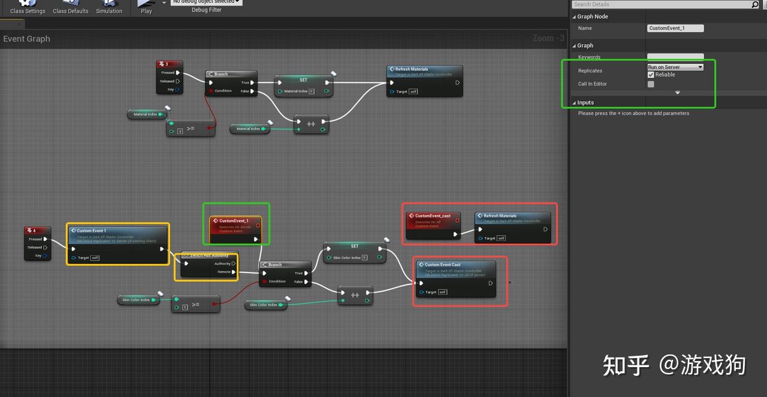Click the Play toolbar button

tap(146, 7)
